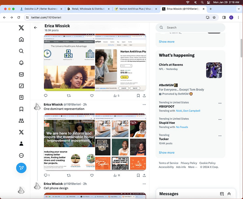243x199 pixels.
Task: Open Grok slash-box icon in sidebar
Action: (21, 86)
